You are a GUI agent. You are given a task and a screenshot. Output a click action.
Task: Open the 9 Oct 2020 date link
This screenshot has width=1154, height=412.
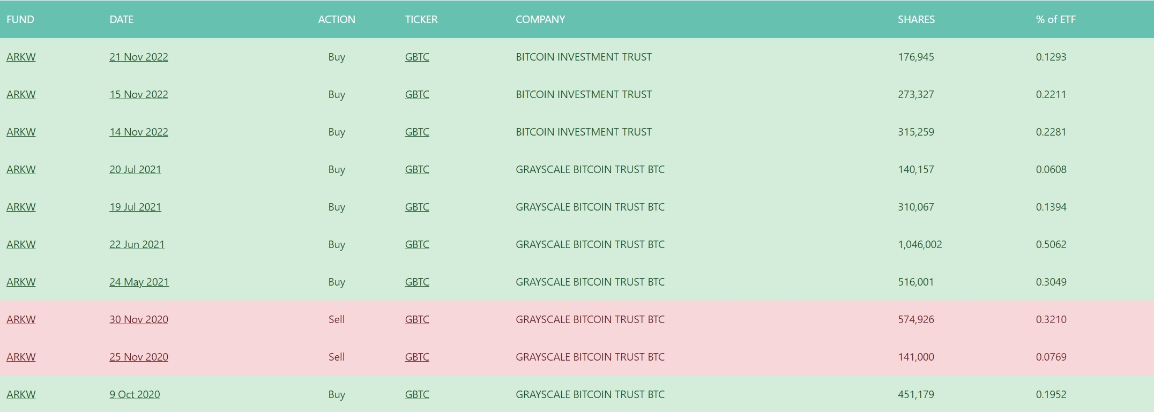pos(135,394)
